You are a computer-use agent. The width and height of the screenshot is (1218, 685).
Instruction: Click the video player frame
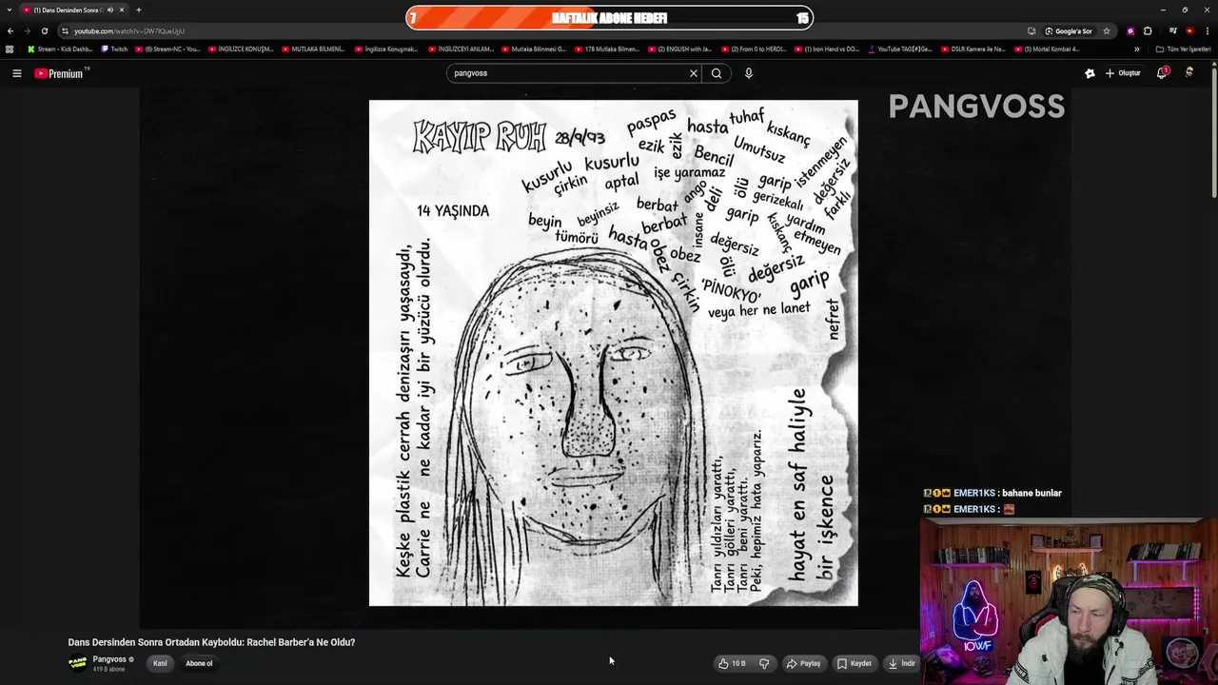[x=605, y=357]
